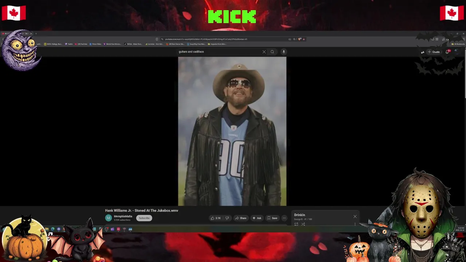Click the browser address bar URL
The width and height of the screenshot is (466, 262).
click(206, 39)
